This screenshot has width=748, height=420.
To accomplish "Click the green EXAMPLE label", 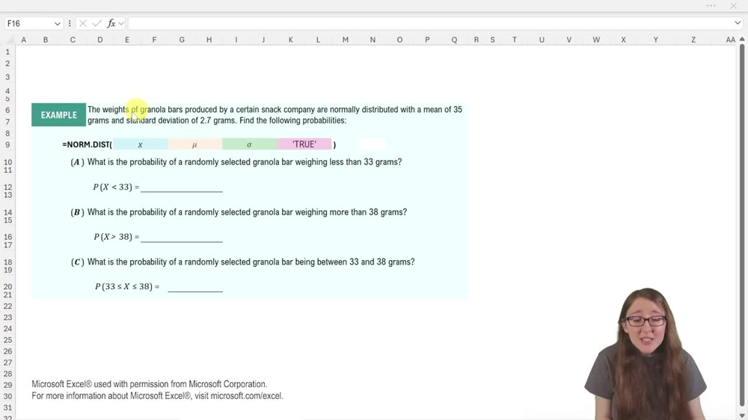I will 58,115.
